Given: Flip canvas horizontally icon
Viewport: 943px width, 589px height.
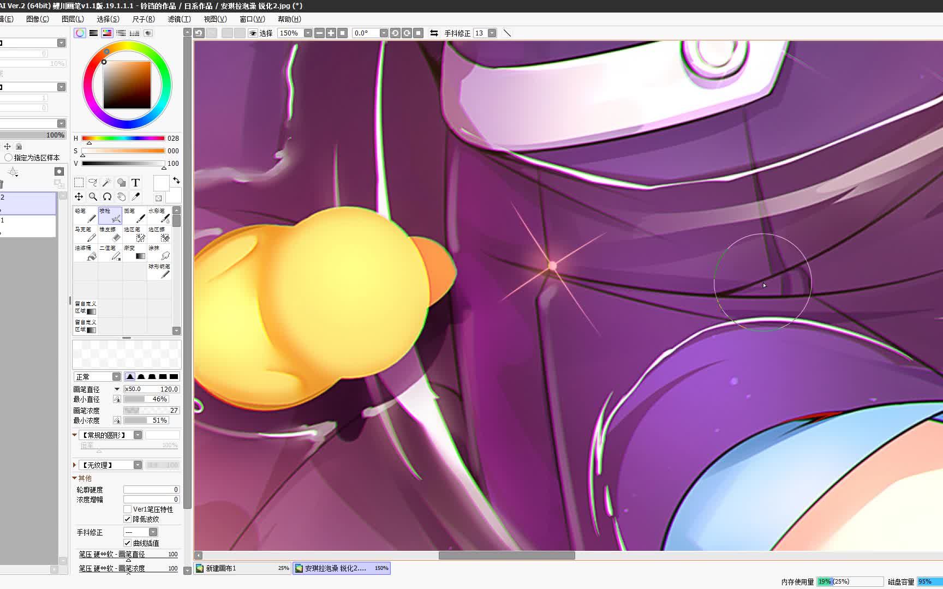Looking at the screenshot, I should coord(434,33).
